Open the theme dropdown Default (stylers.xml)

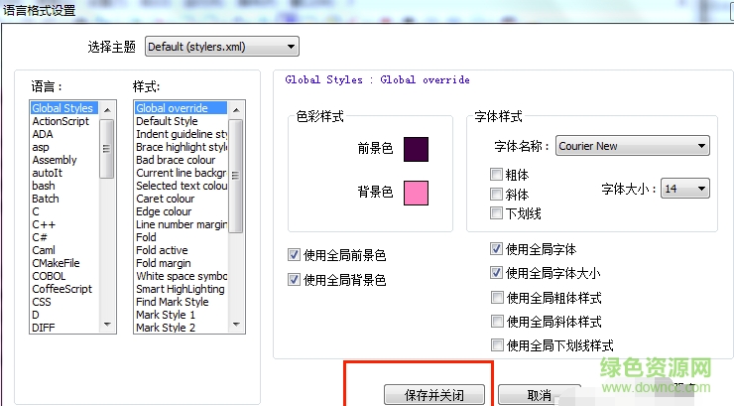click(x=222, y=46)
